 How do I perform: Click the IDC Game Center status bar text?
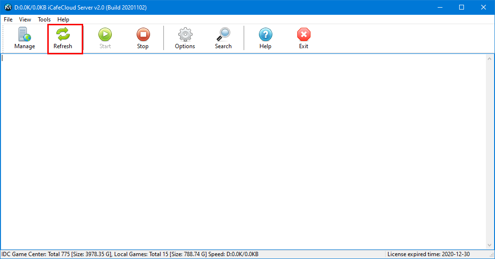[129, 255]
